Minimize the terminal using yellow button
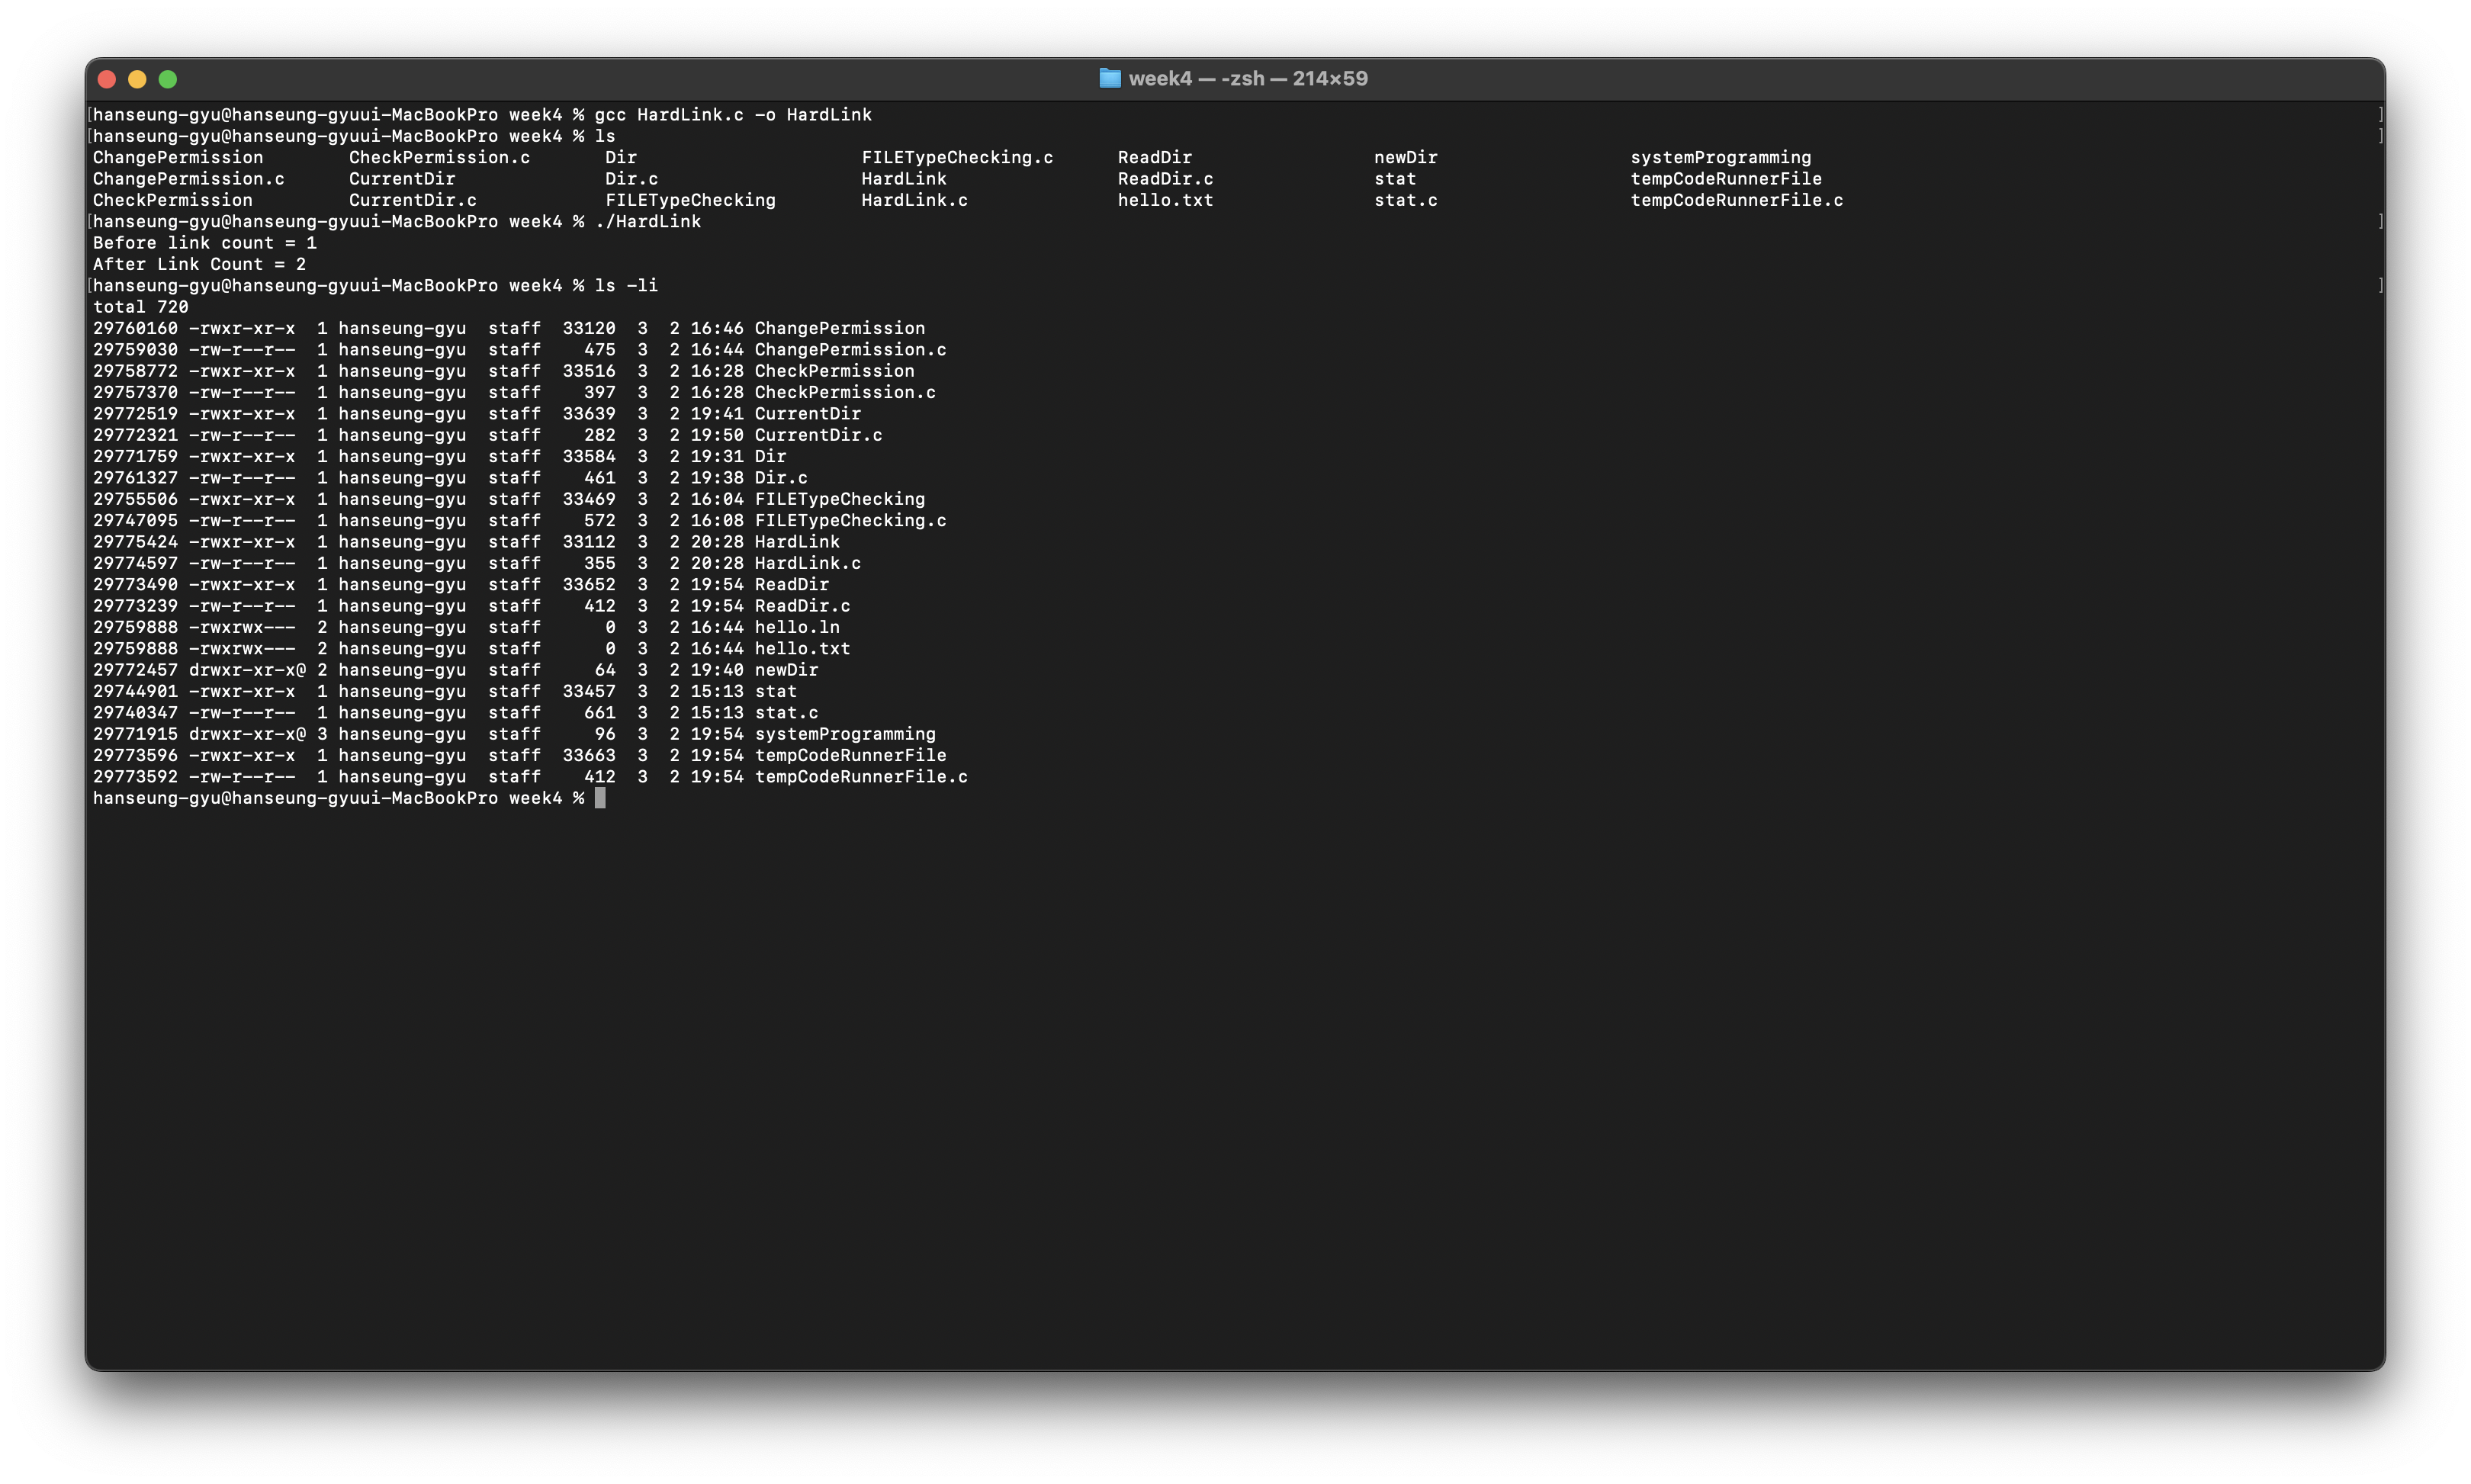This screenshot has height=1484, width=2471. [x=137, y=79]
